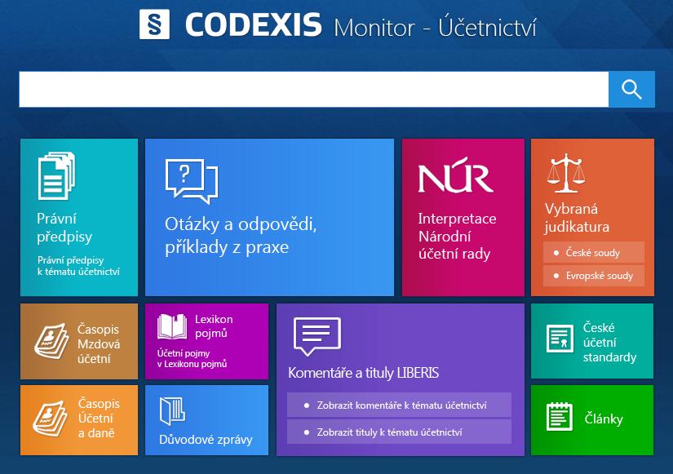Select Zobrazit komentáře k tématu účetnictví

click(x=399, y=405)
